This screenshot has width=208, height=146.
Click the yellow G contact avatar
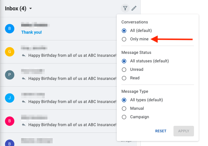10,52
